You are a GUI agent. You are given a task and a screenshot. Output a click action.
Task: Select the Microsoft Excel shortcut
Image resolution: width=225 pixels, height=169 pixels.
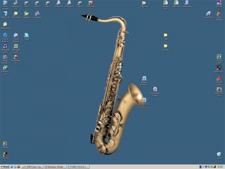pyautogui.click(x=16, y=46)
